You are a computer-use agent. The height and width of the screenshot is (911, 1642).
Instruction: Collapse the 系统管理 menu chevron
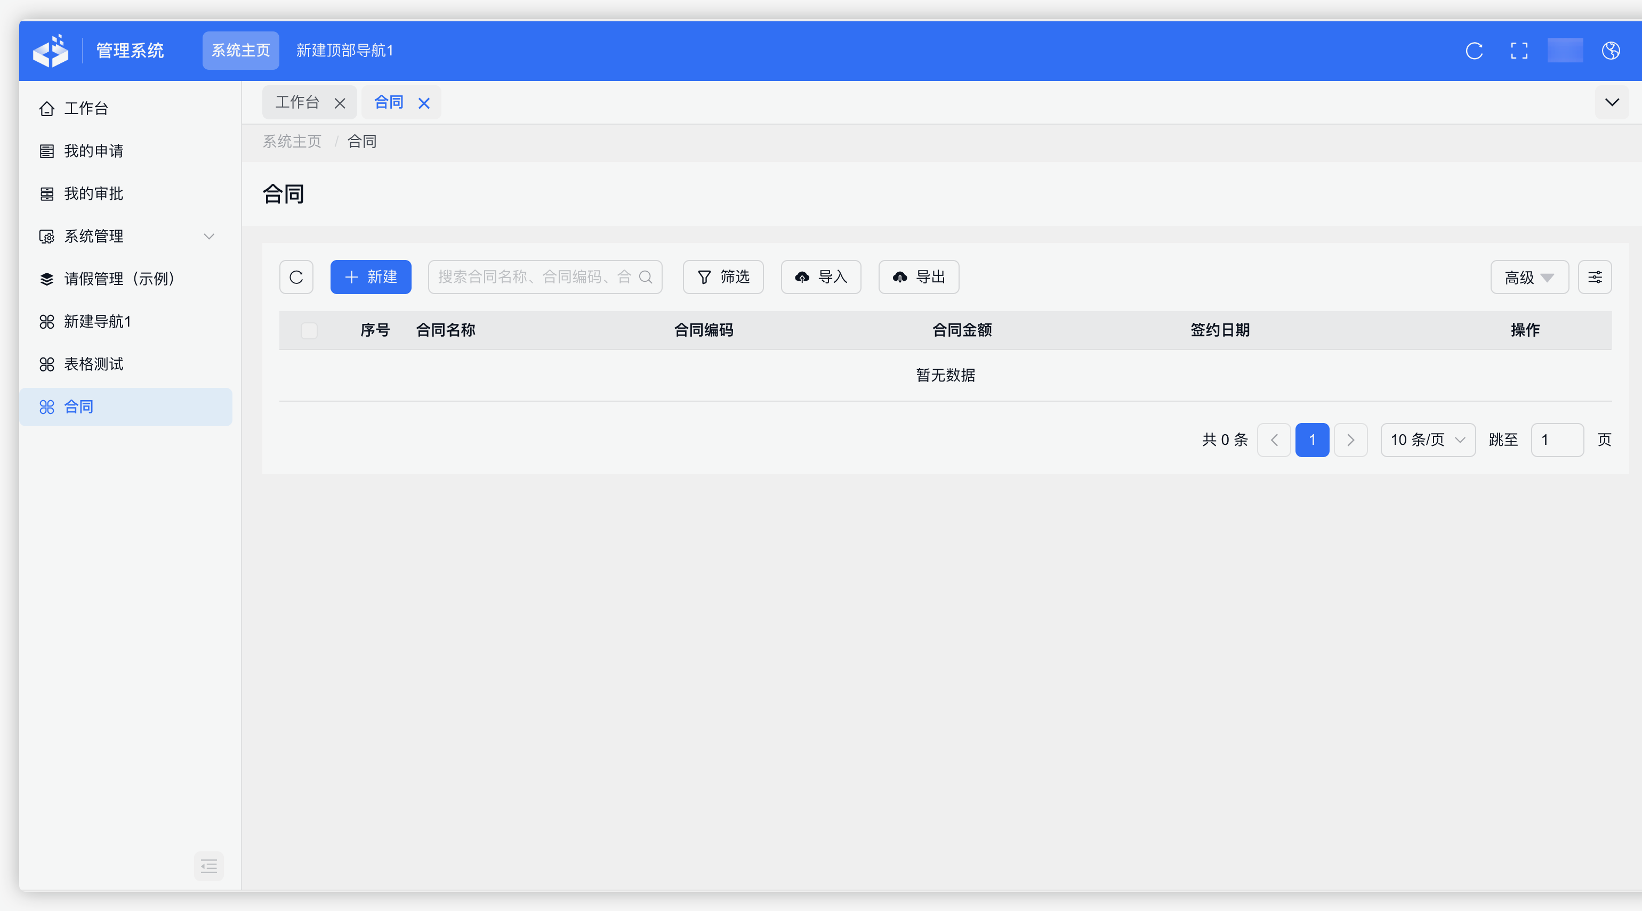tap(209, 237)
